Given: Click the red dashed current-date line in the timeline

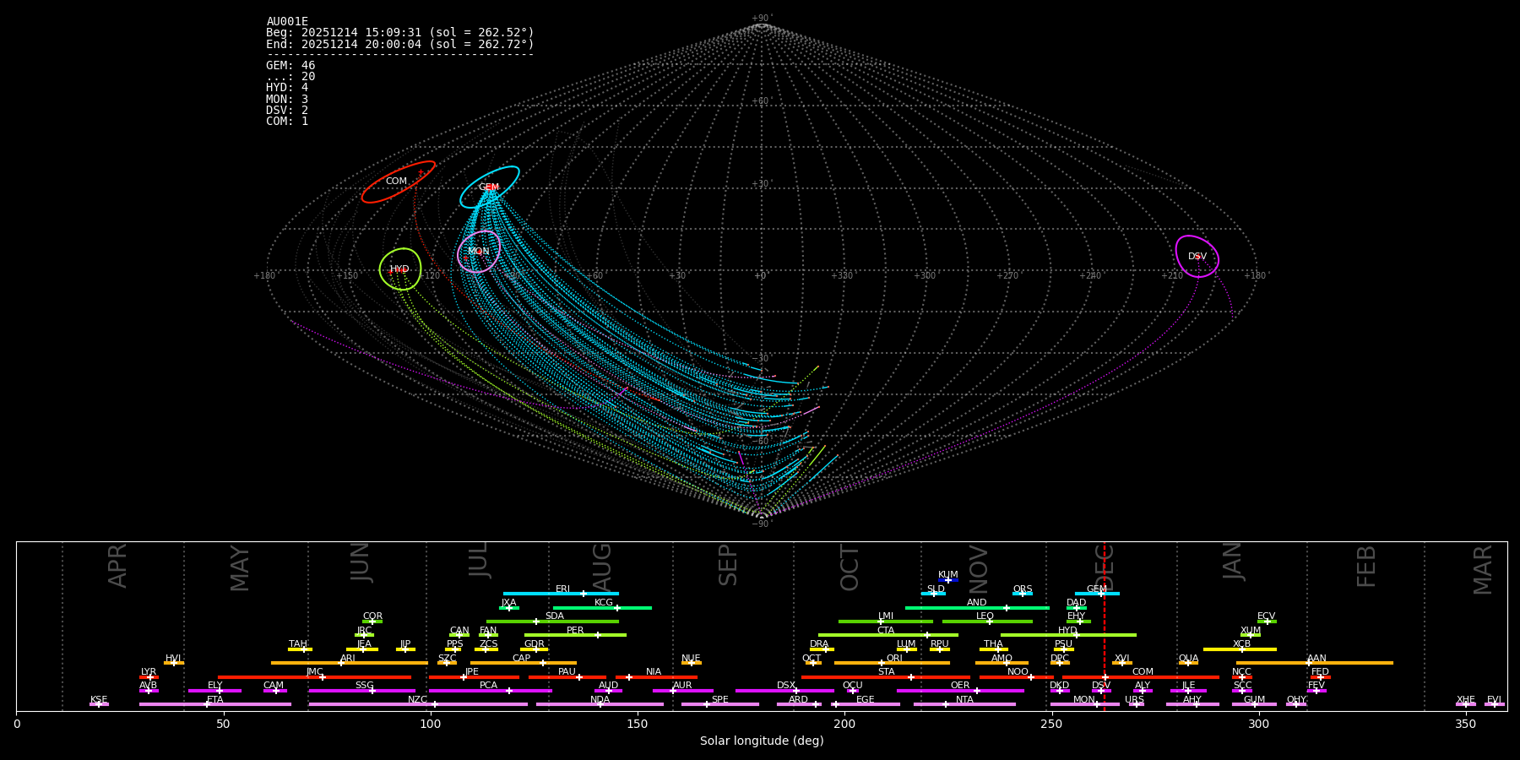Looking at the screenshot, I should click(x=1104, y=625).
